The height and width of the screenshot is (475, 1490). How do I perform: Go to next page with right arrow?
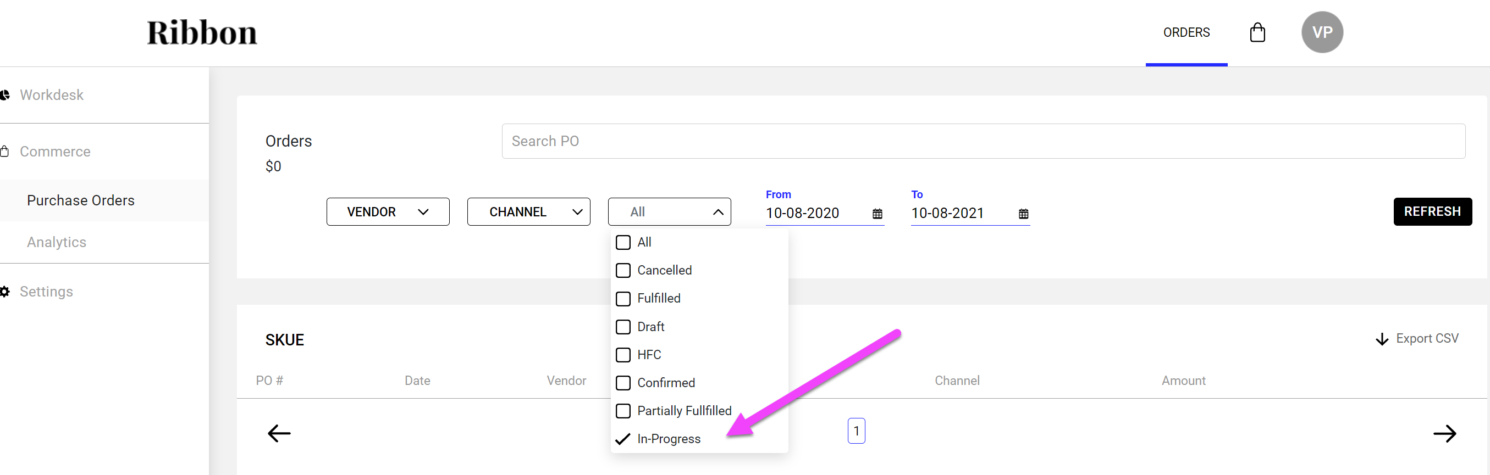click(1444, 433)
